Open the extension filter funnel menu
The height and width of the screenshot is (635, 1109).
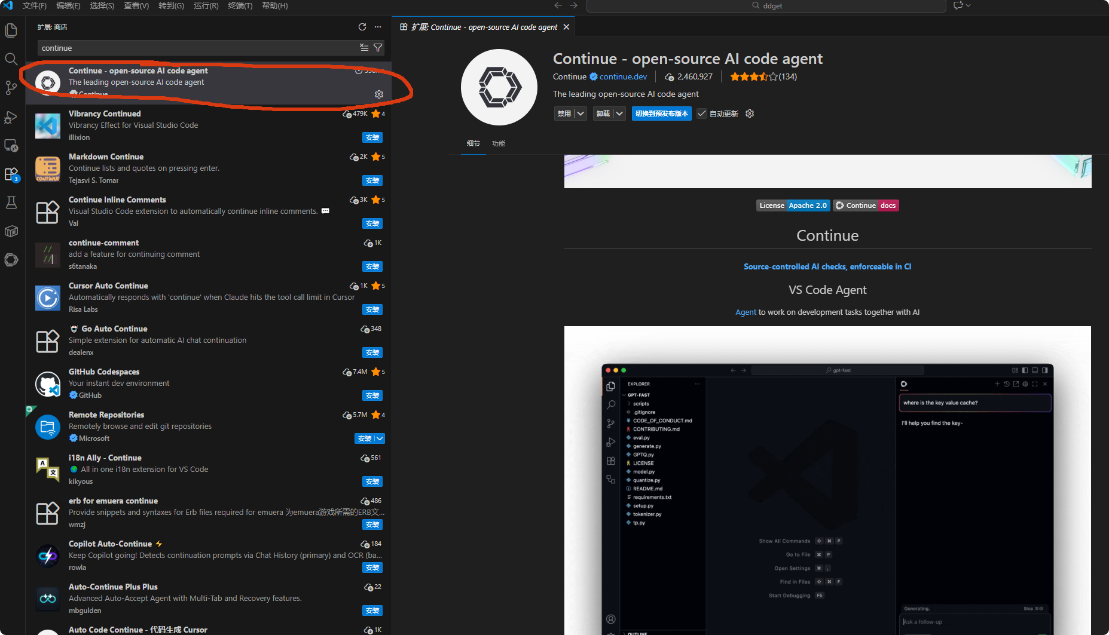[x=378, y=48]
